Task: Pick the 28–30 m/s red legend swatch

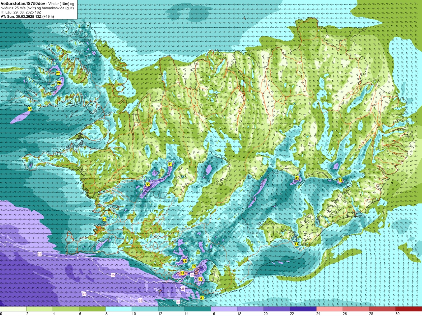Action: point(382,309)
